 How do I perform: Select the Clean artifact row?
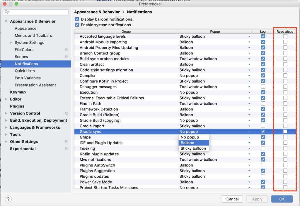185,64
